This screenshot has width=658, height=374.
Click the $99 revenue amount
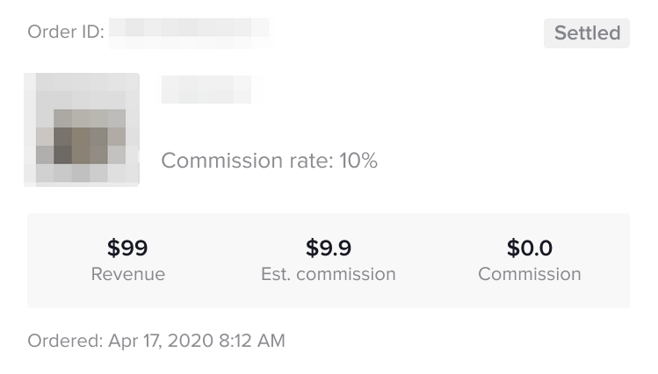point(127,248)
